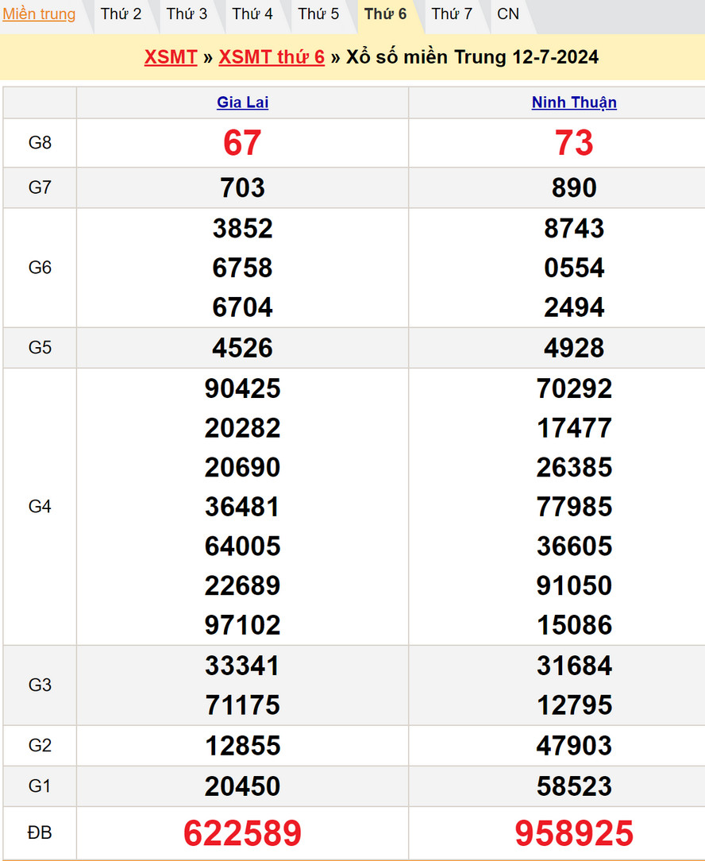705x861 pixels.
Task: Open the Gia Lai province link
Action: tap(242, 102)
